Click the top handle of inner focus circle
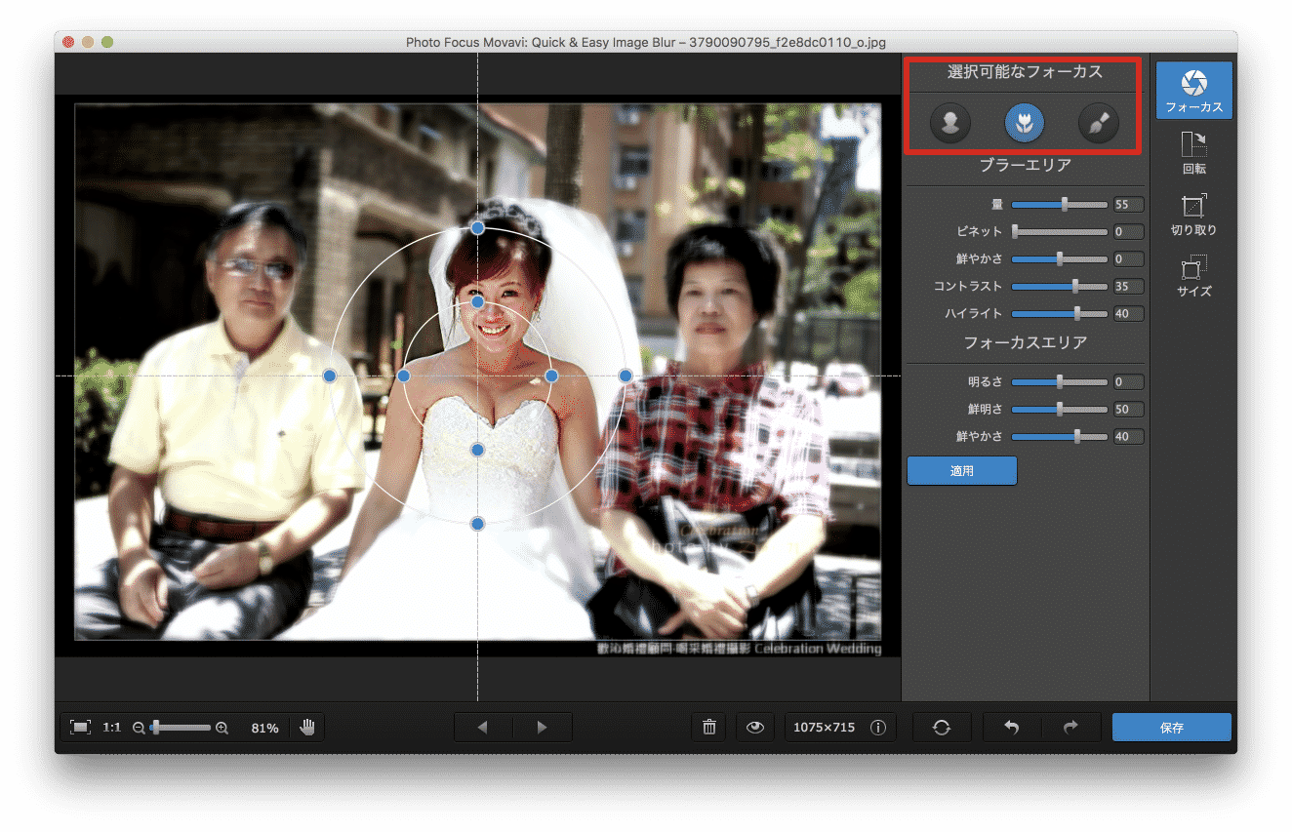Viewport: 1292px width, 832px height. coord(477,302)
